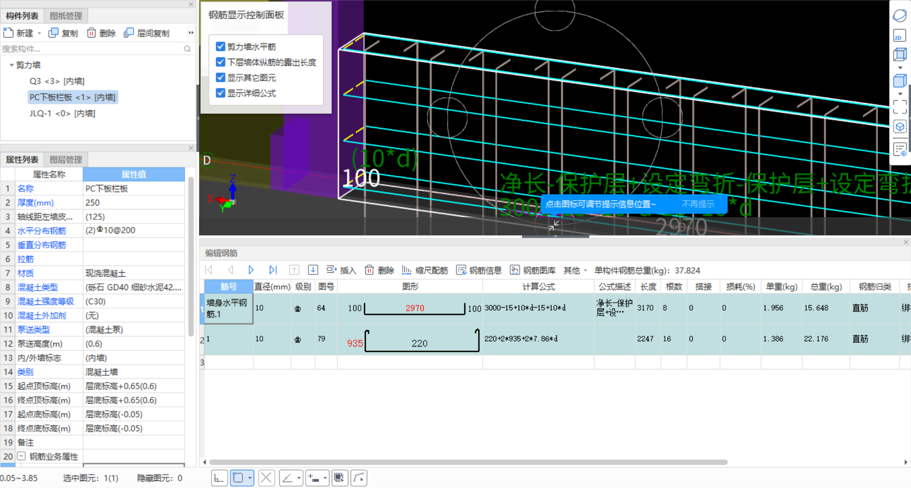Image resolution: width=911 pixels, height=488 pixels.
Task: Go to next rebar record icon
Action: (x=251, y=270)
